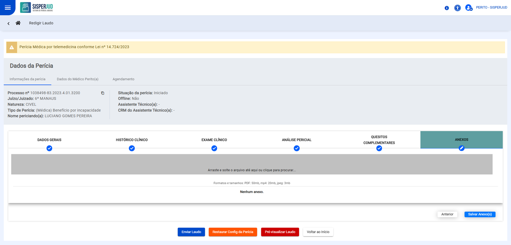Switch to Dados do Médico Perito(a) tab

click(78, 79)
